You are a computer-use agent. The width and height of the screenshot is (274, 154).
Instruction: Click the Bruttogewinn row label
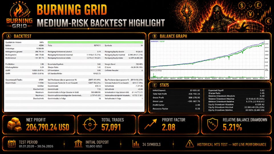tap(11, 55)
